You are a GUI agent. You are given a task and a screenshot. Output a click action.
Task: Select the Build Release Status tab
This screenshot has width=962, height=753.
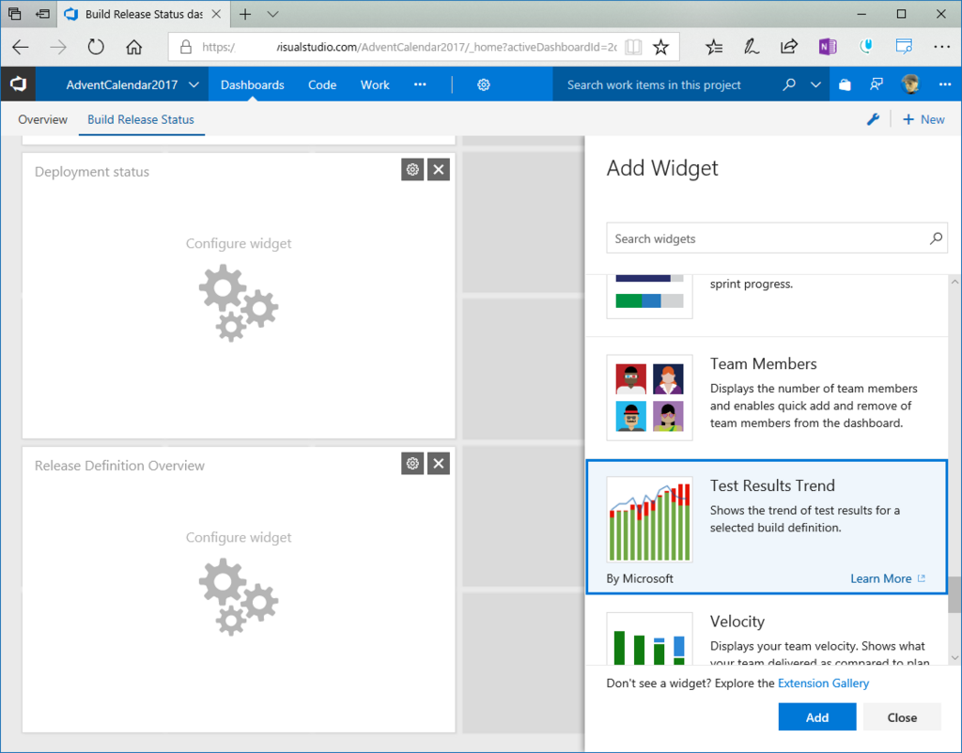point(141,119)
